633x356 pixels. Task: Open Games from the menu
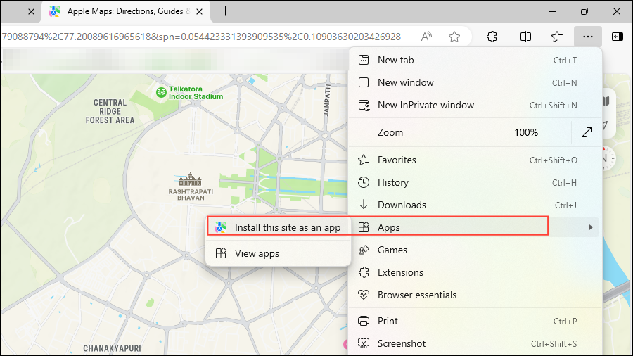click(x=475, y=250)
